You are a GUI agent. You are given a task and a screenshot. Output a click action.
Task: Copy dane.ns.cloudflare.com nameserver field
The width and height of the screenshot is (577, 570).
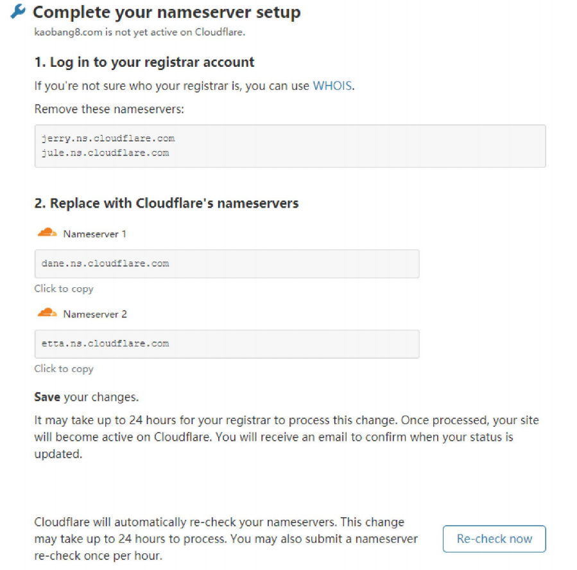(227, 264)
